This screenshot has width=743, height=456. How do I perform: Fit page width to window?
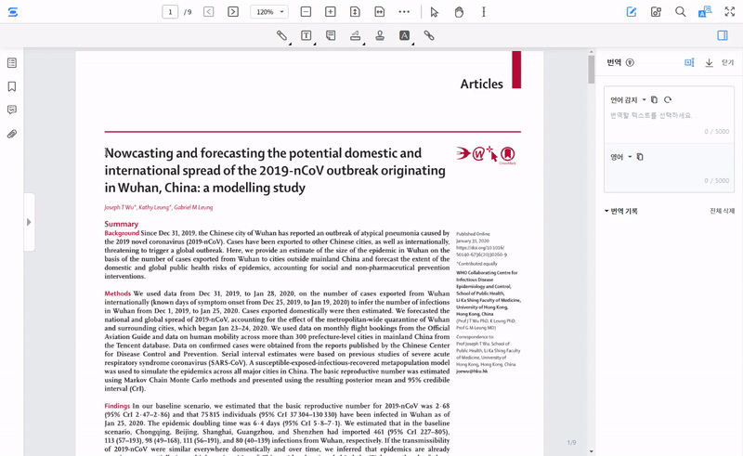[x=380, y=12]
